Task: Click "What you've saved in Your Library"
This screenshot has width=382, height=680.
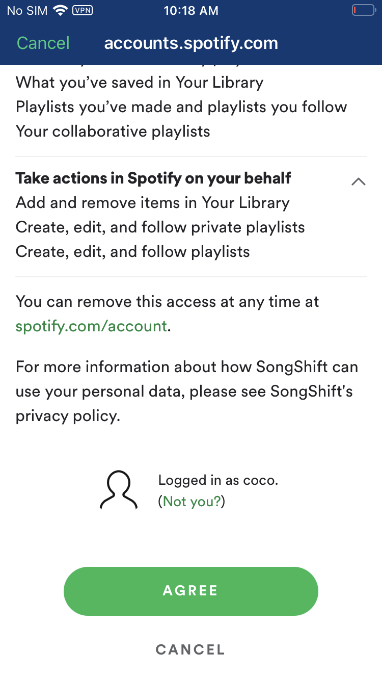Action: coord(140,82)
